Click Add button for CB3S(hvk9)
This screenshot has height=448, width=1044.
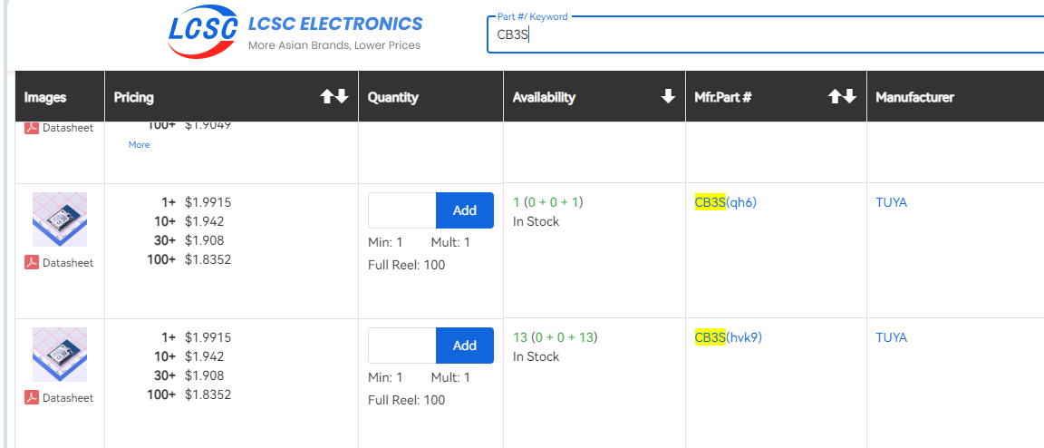click(x=465, y=346)
